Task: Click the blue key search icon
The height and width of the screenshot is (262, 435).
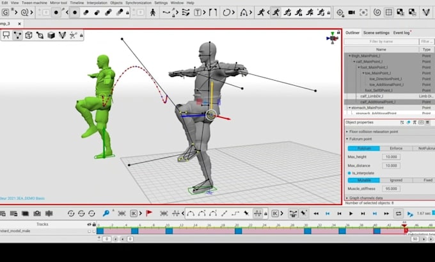Action: [x=106, y=213]
